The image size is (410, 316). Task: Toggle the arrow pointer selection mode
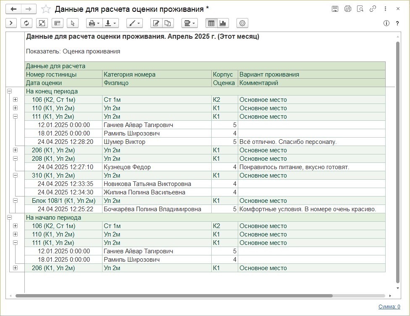(72, 23)
